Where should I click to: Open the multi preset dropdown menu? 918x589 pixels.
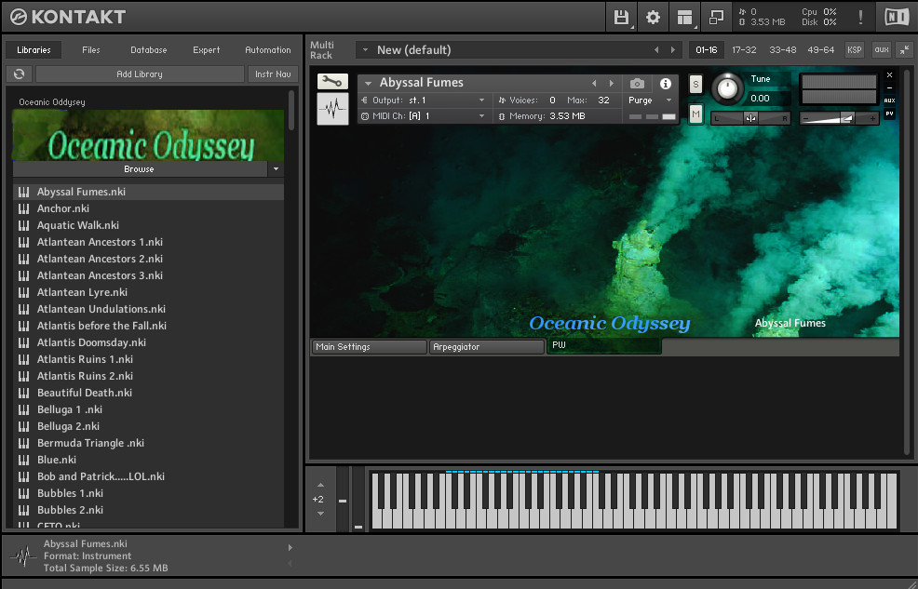coord(365,50)
